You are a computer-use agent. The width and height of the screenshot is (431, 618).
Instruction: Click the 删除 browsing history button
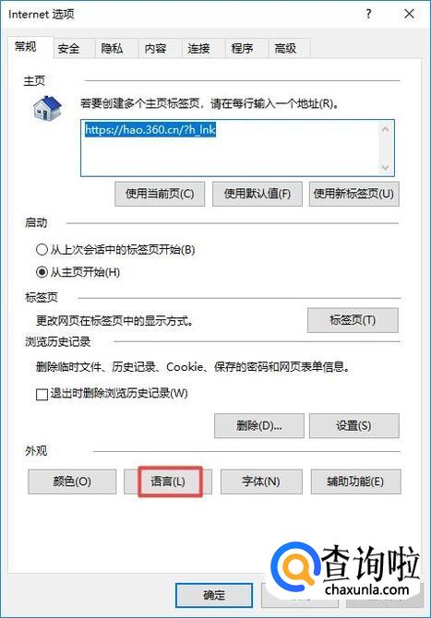pyautogui.click(x=259, y=425)
